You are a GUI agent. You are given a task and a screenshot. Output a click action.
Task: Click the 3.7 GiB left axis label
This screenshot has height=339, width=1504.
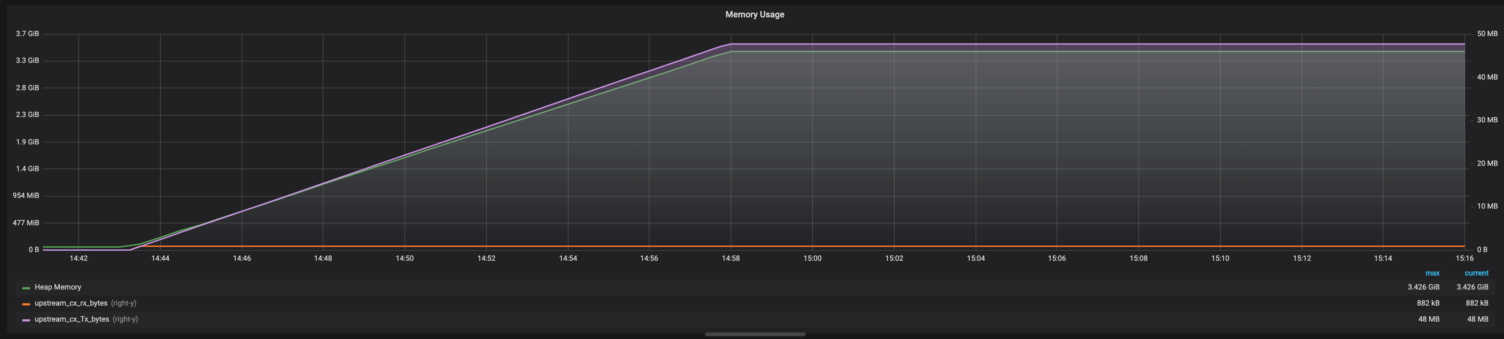point(27,34)
